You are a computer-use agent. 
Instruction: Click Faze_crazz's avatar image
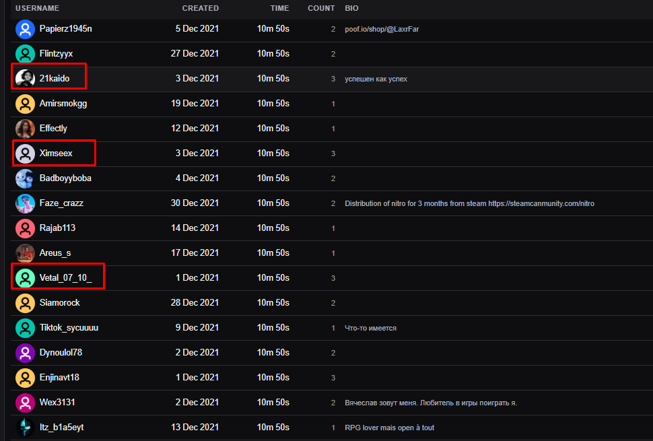[25, 203]
